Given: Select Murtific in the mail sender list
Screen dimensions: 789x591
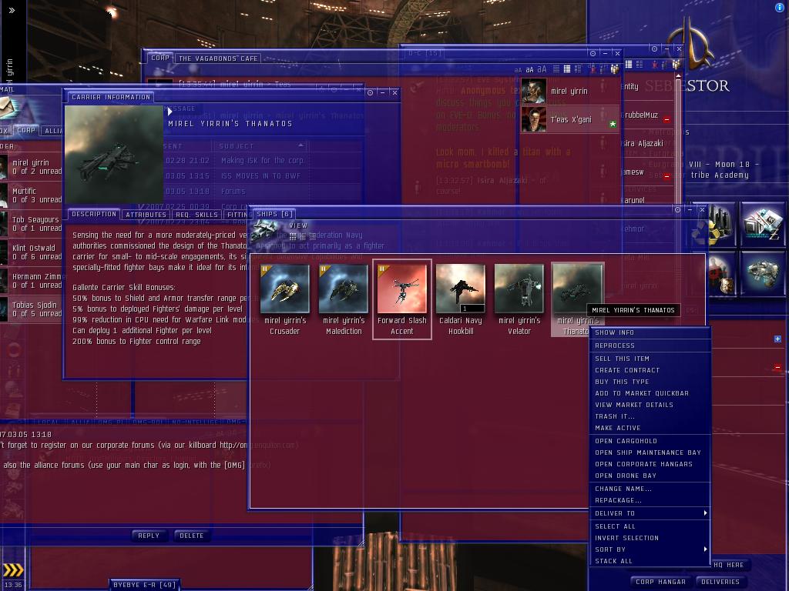Looking at the screenshot, I should [x=31, y=195].
